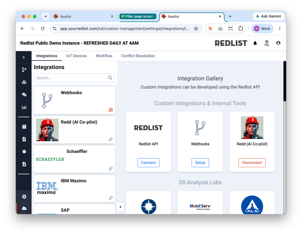The image size is (302, 235).
Task: Click the gallery vertical scrollbar
Action: tap(285, 81)
